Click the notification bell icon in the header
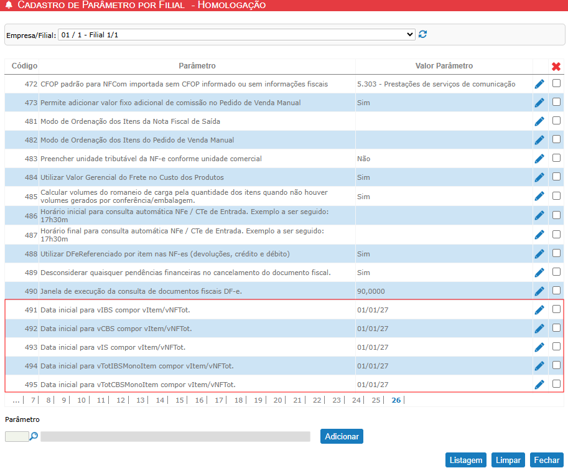The height and width of the screenshot is (468, 568). coord(9,5)
